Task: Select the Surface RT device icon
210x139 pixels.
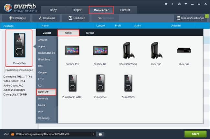Action: 100,50
